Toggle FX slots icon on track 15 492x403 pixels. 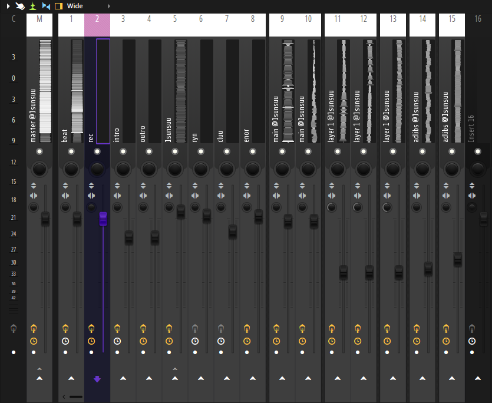tap(446, 329)
